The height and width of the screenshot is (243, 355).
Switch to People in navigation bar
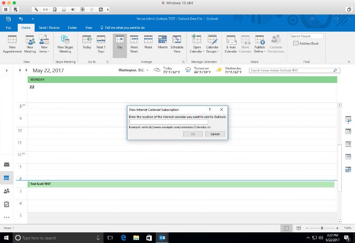(7, 191)
